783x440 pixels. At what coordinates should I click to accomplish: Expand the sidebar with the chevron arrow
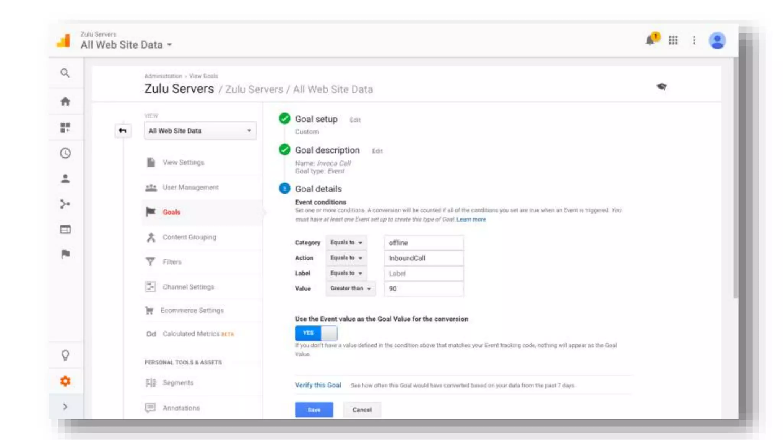(x=65, y=407)
